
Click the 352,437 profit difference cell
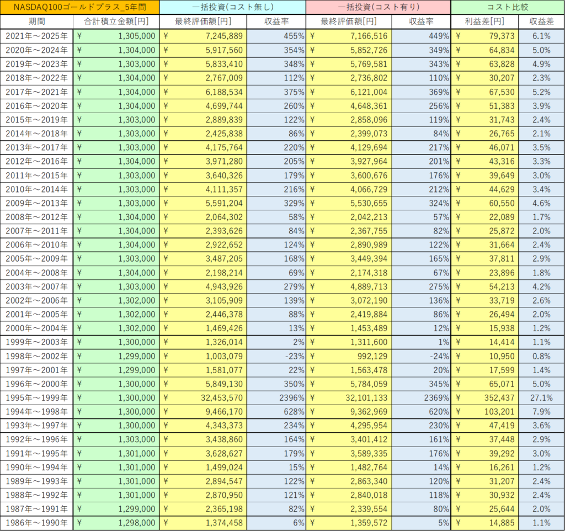[484, 398]
